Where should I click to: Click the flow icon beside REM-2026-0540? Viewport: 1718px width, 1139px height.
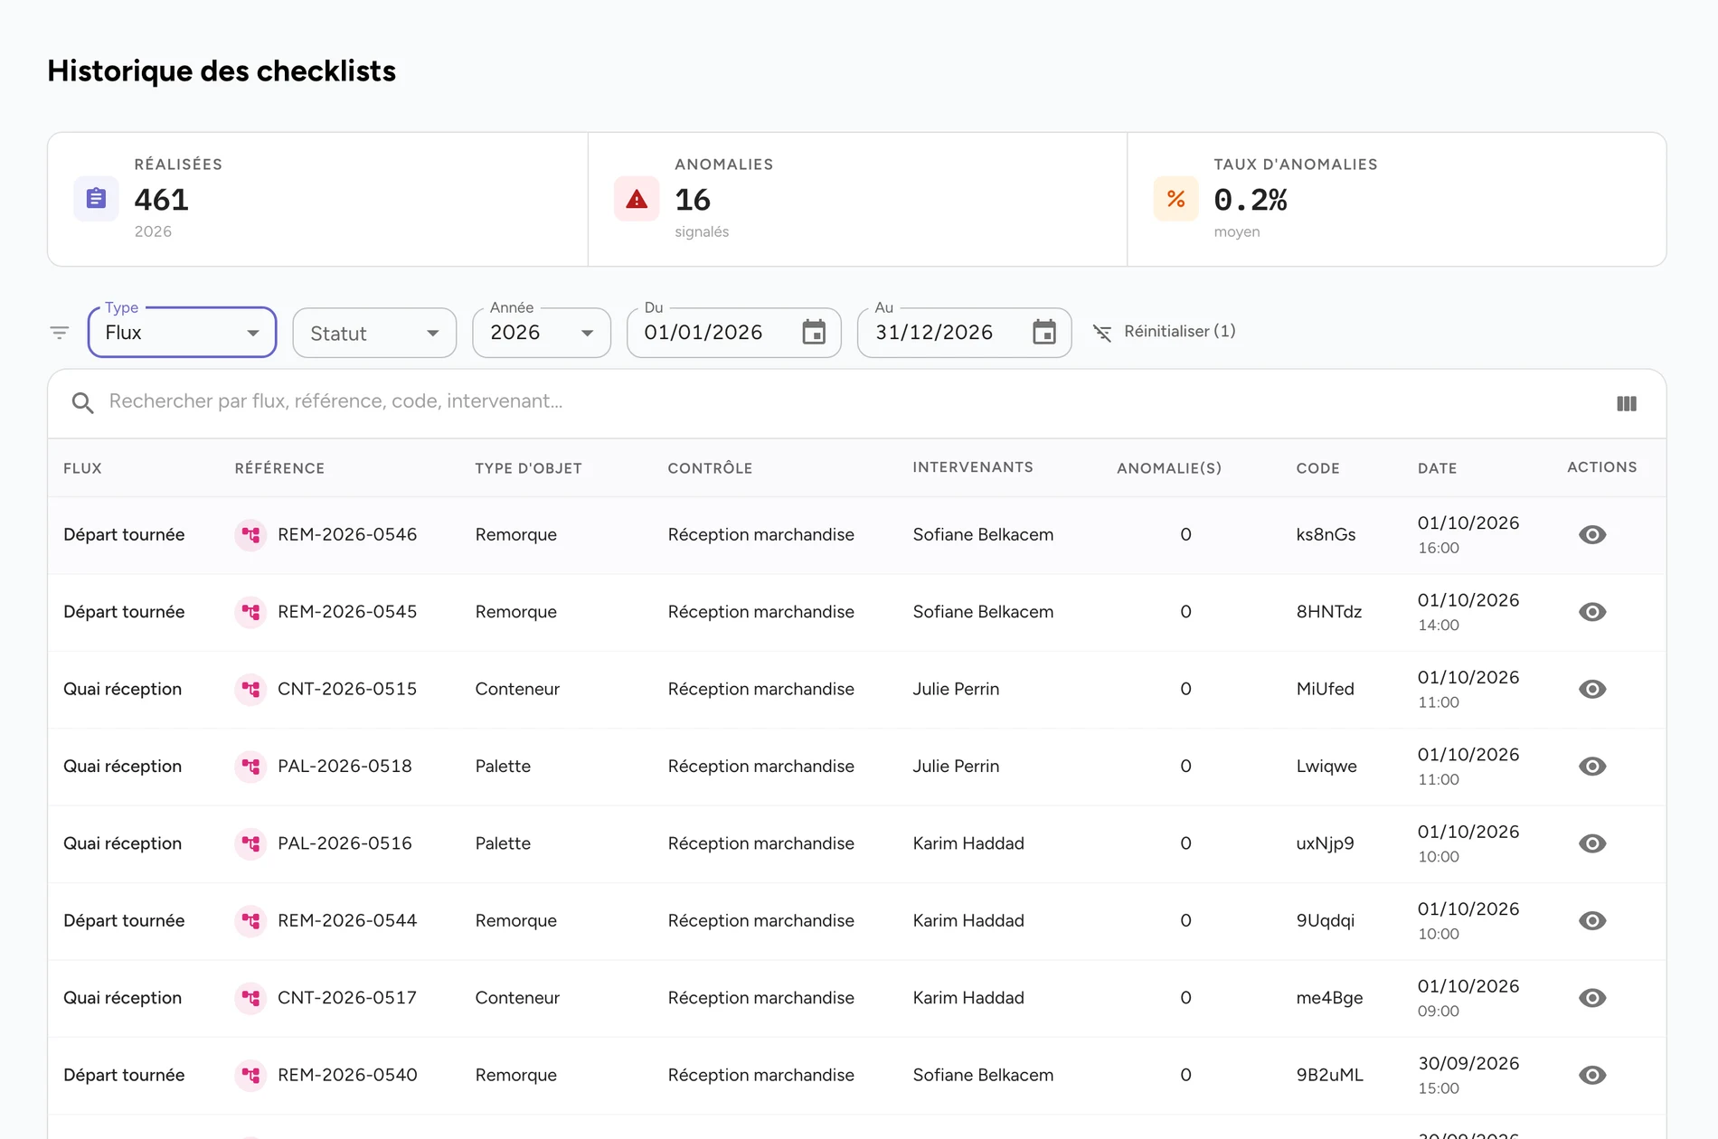pyautogui.click(x=250, y=1076)
